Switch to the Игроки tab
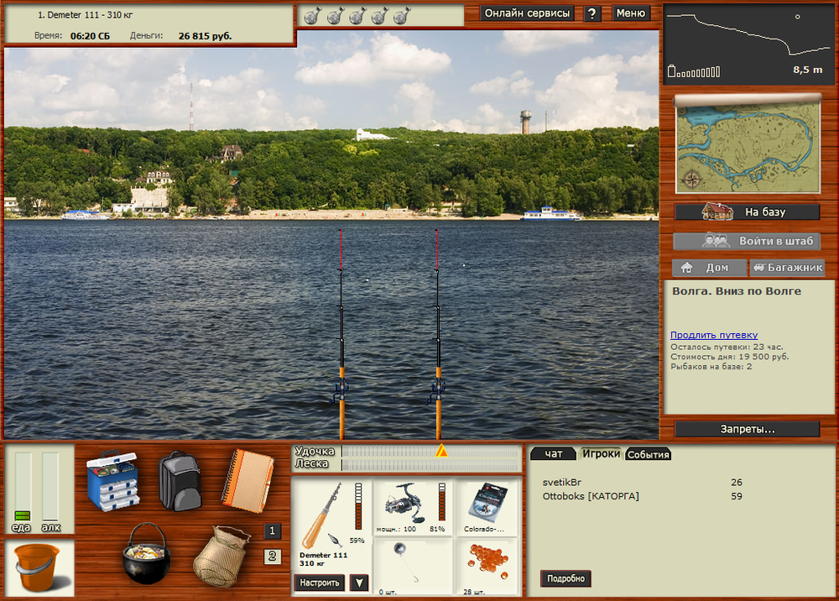 [x=601, y=454]
